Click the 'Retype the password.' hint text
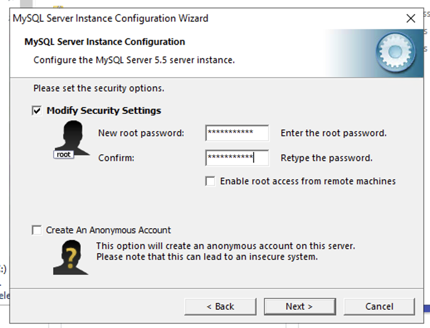Viewport: 430px width, 328px height. 326,158
